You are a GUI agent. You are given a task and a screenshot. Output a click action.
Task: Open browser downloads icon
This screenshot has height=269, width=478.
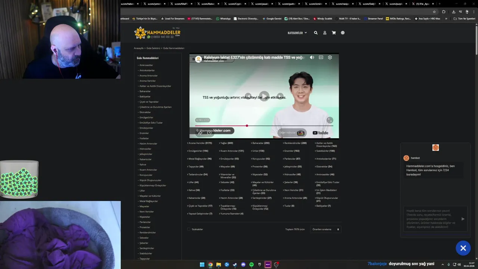[453, 12]
